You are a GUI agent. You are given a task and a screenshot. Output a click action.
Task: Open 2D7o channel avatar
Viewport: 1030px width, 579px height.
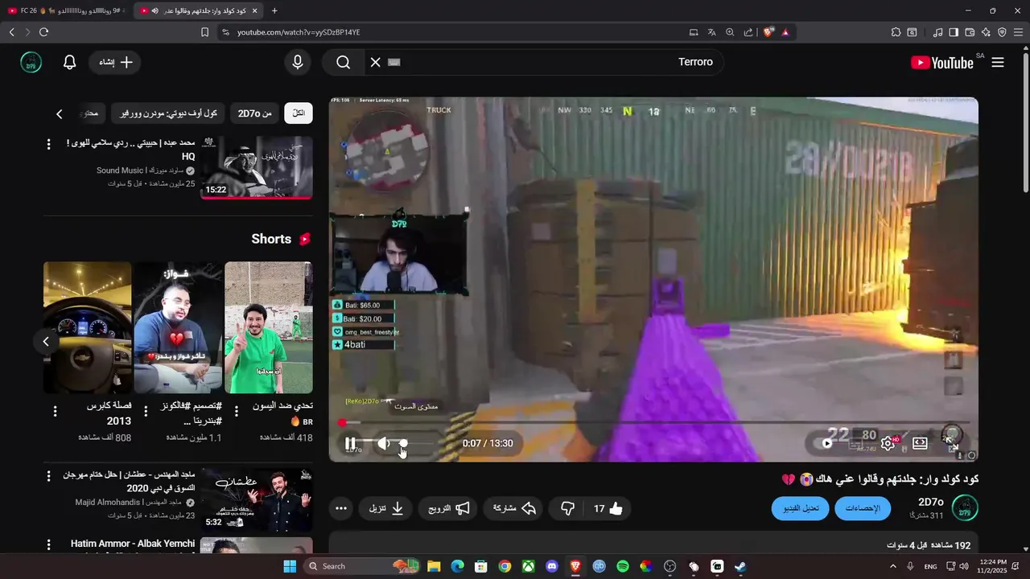(965, 508)
